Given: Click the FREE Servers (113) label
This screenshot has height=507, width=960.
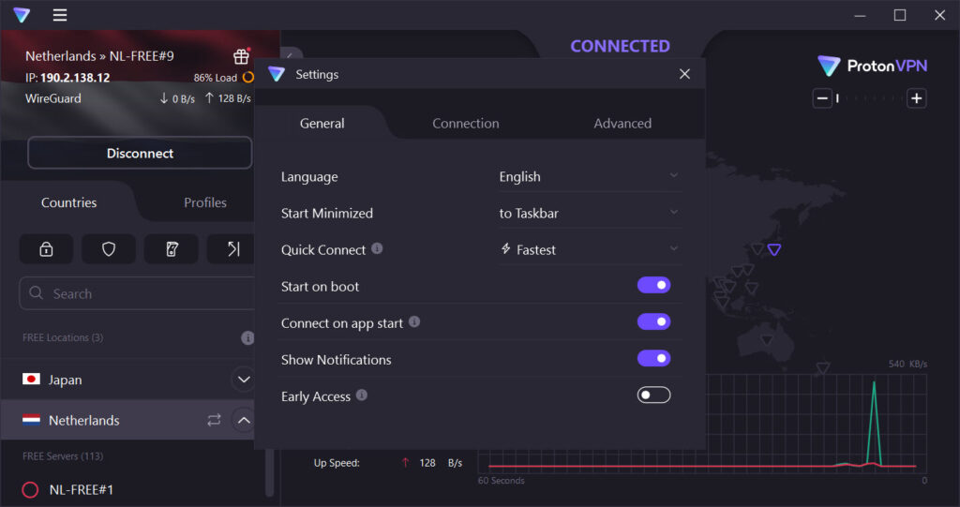Looking at the screenshot, I should pos(63,456).
